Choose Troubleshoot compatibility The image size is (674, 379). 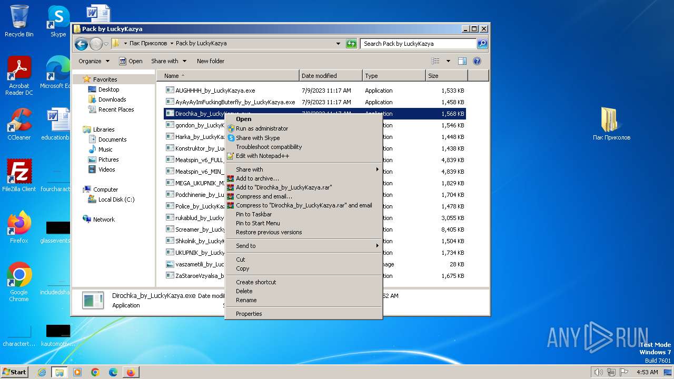click(x=303, y=147)
